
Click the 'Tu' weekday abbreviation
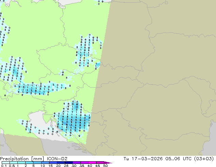[x=126, y=159]
